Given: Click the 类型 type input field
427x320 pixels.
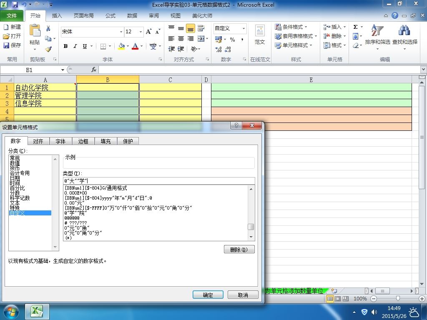Looking at the screenshot, I should (159, 181).
